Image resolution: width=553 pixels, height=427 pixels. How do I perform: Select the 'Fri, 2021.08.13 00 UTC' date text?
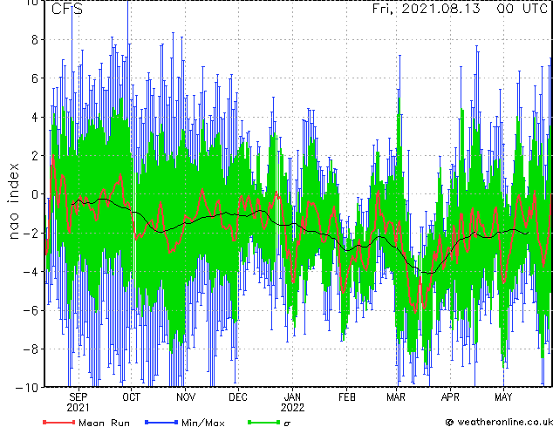pos(461,9)
